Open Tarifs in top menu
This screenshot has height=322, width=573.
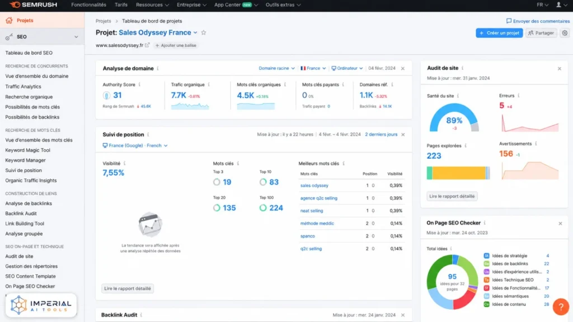(x=121, y=4)
